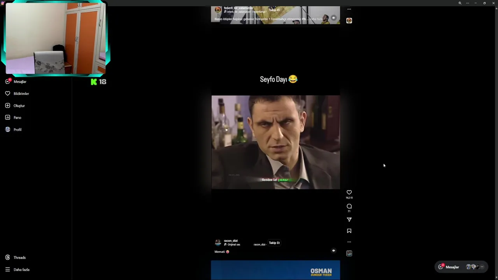Click the Threads logo icon
The image size is (498, 280).
[x=7, y=257]
